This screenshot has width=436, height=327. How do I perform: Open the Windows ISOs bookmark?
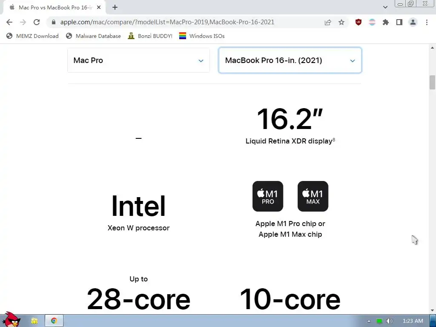202,36
